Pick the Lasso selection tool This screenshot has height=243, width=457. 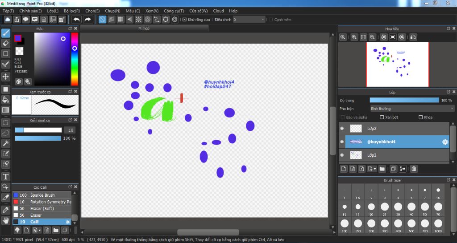(x=5, y=133)
